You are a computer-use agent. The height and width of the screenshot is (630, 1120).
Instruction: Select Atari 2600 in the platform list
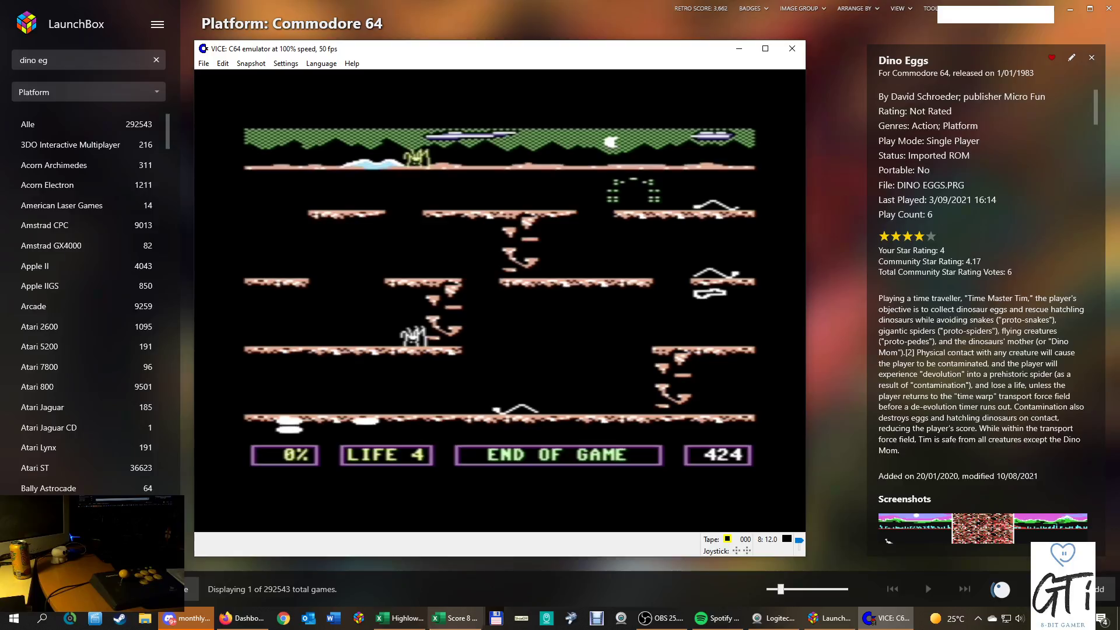(40, 327)
